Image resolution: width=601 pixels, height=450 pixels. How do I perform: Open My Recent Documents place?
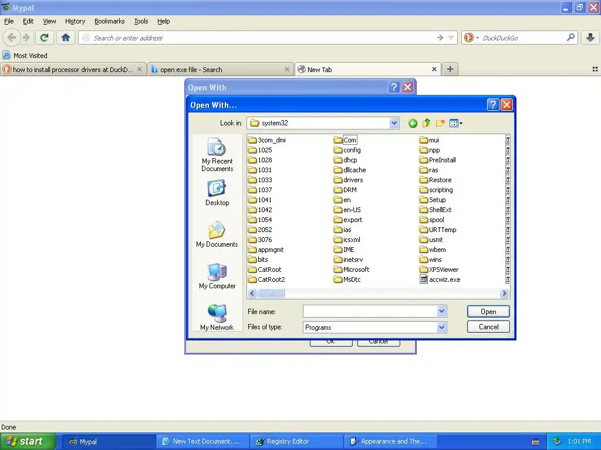[217, 155]
